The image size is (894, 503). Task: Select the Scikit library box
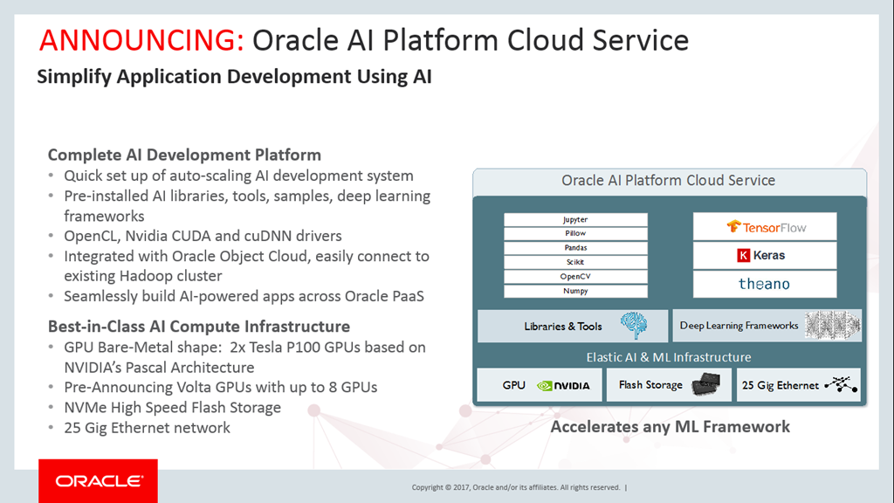tap(575, 262)
